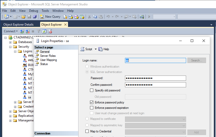Image resolution: width=216 pixels, height=137 pixels.
Task: Open the Debug menu
Action: pos(33,11)
